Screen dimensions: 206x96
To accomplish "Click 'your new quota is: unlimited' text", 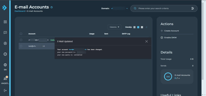I will (70, 55).
